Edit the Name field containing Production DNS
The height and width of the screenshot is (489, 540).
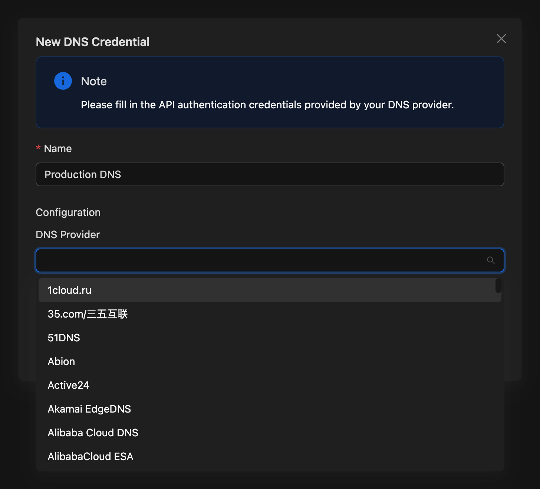pyautogui.click(x=270, y=174)
